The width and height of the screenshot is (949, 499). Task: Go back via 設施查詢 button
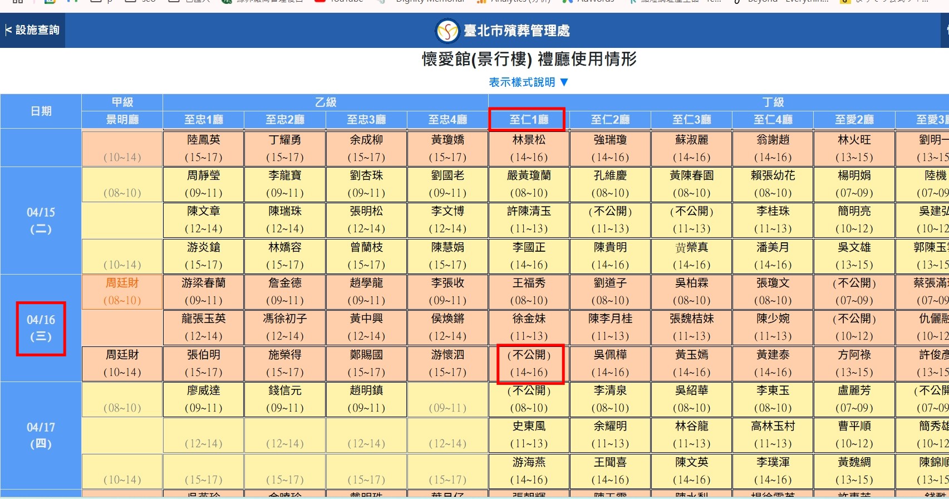tap(32, 30)
